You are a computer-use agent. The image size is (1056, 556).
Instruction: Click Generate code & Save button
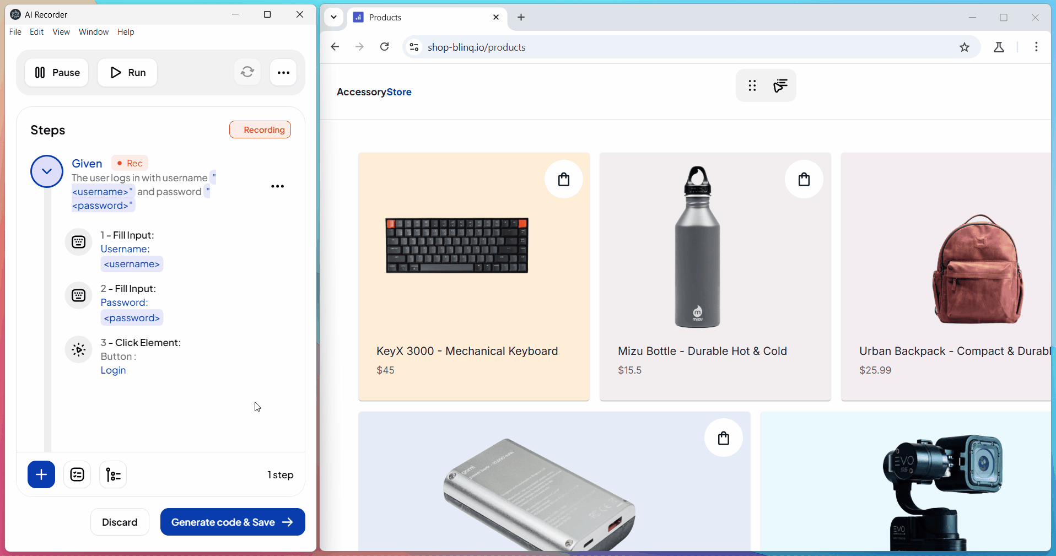tap(233, 522)
